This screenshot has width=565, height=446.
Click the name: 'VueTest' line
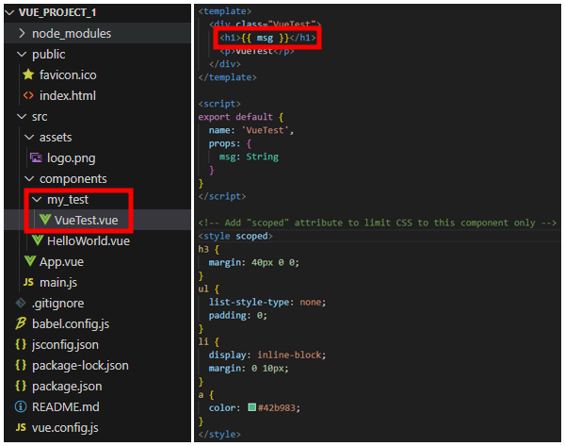[x=251, y=130]
